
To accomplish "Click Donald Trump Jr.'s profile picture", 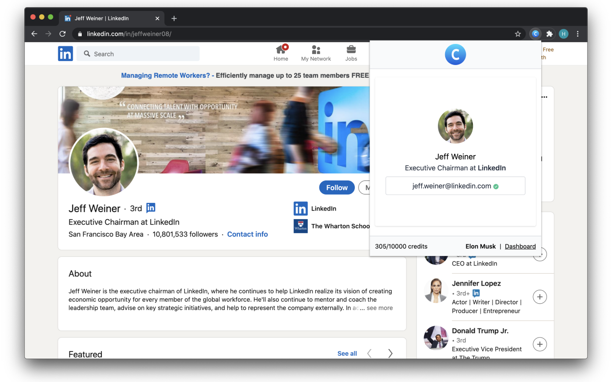I will (436, 338).
